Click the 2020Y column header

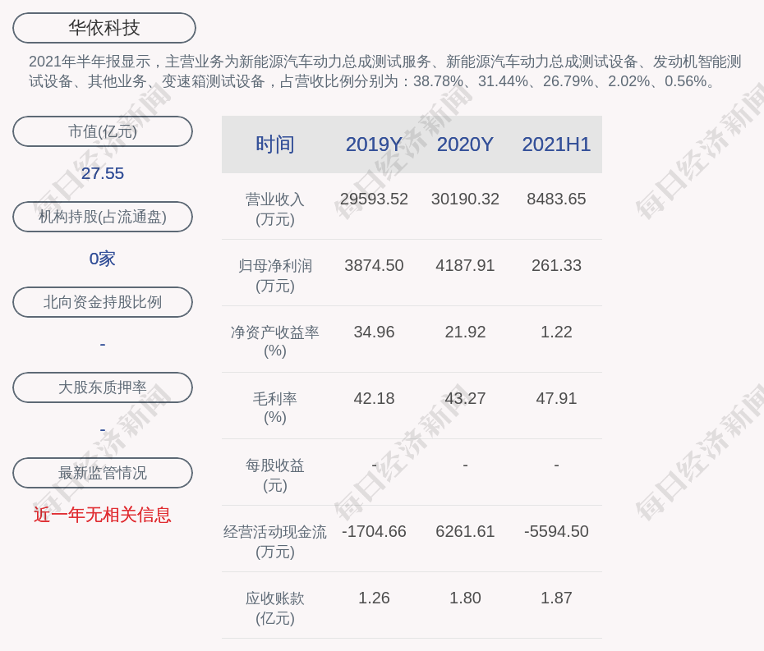[x=465, y=144]
